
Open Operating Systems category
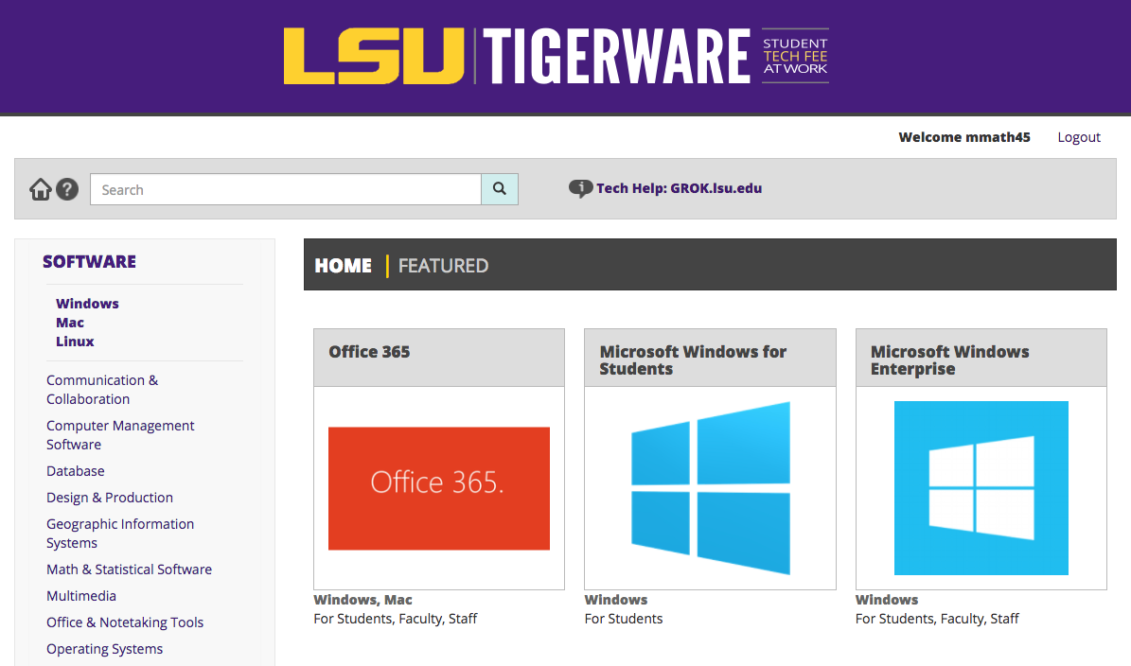pyautogui.click(x=105, y=649)
